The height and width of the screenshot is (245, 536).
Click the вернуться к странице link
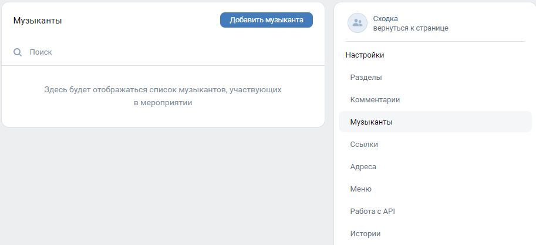click(x=410, y=28)
